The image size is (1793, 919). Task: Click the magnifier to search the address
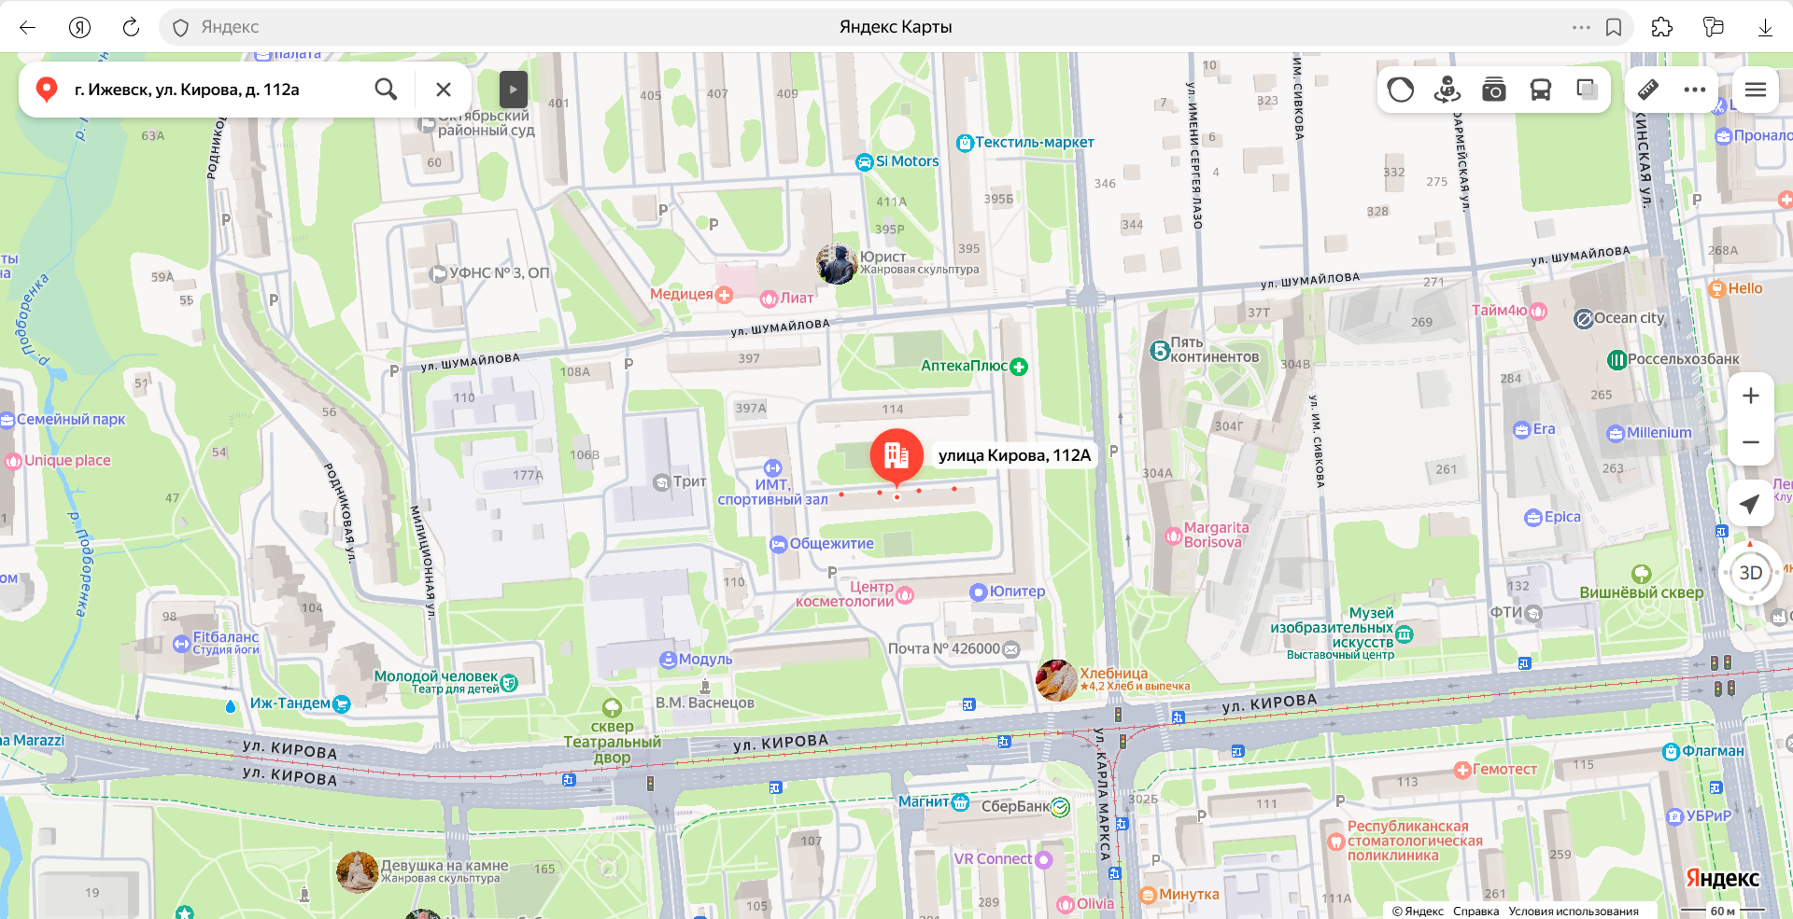pos(386,90)
